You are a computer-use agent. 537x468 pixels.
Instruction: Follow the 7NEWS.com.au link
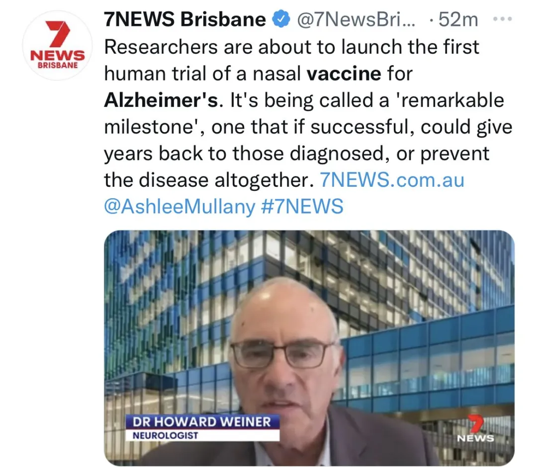point(392,180)
